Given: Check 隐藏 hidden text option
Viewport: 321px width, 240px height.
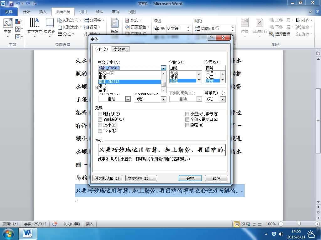Looking at the screenshot, I should click(187, 125).
